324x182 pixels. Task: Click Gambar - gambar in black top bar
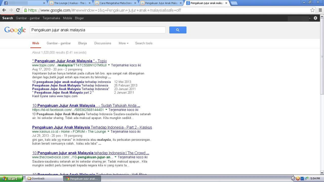pyautogui.click(x=28, y=18)
